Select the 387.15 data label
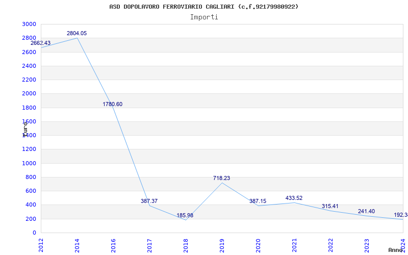The width and height of the screenshot is (408, 255). click(258, 201)
